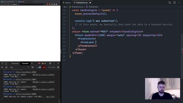
Task: Click the <FormLabel tag on line 25
Action: tap(87, 42)
